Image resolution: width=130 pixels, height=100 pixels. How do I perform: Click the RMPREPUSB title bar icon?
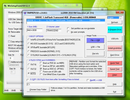pyautogui.click(x=25, y=13)
